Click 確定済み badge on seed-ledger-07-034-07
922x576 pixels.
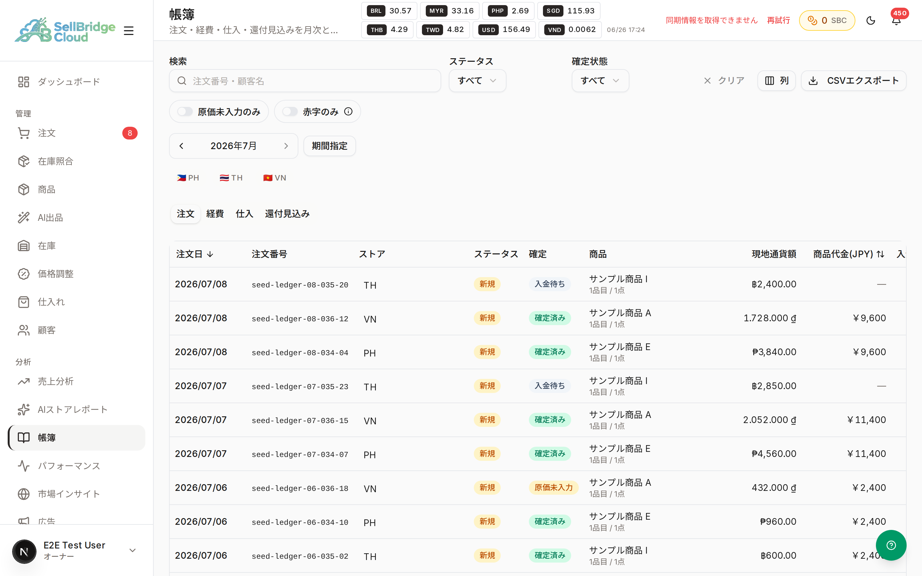coord(549,454)
